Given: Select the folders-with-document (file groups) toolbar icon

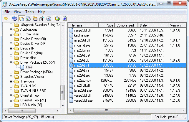Looking at the screenshot, I should coord(21,19).
